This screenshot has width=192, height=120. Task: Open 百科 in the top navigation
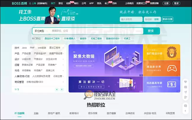(114, 4)
